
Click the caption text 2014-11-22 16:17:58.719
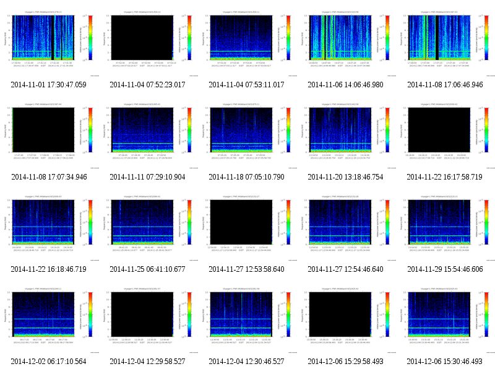[x=444, y=177]
